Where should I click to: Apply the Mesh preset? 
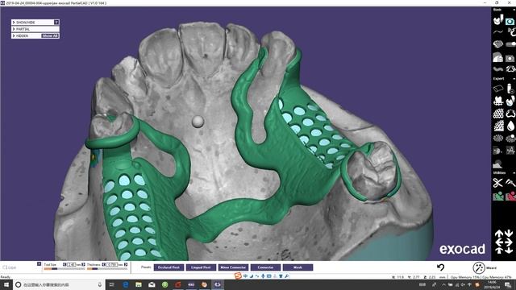pyautogui.click(x=298, y=267)
